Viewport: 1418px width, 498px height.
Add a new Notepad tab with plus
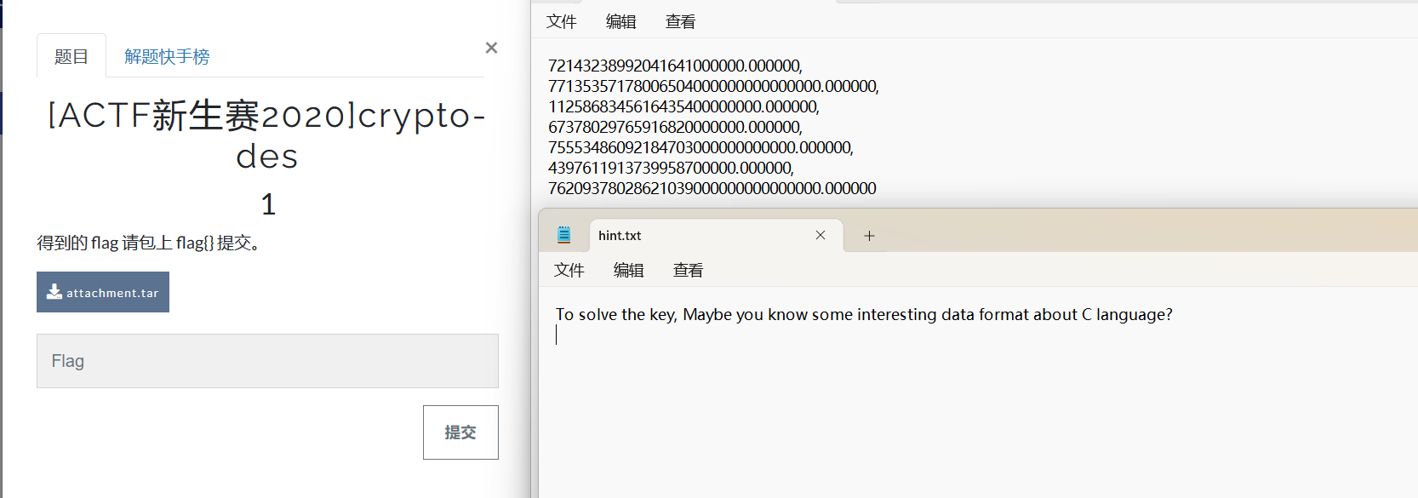pyautogui.click(x=869, y=236)
